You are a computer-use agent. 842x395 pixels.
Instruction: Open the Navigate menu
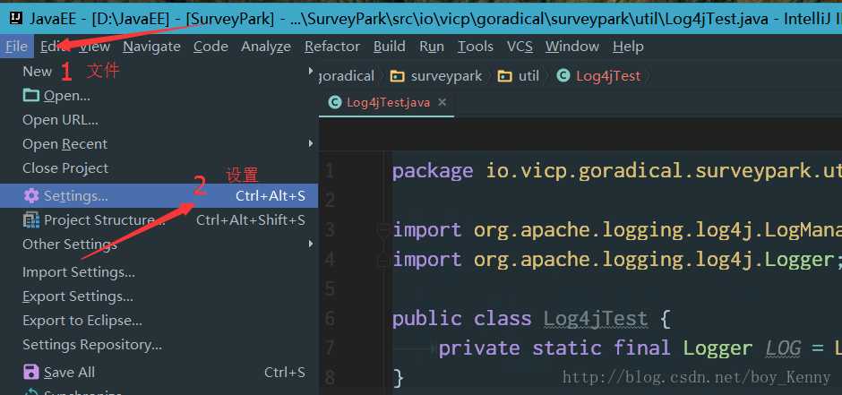[x=151, y=47]
